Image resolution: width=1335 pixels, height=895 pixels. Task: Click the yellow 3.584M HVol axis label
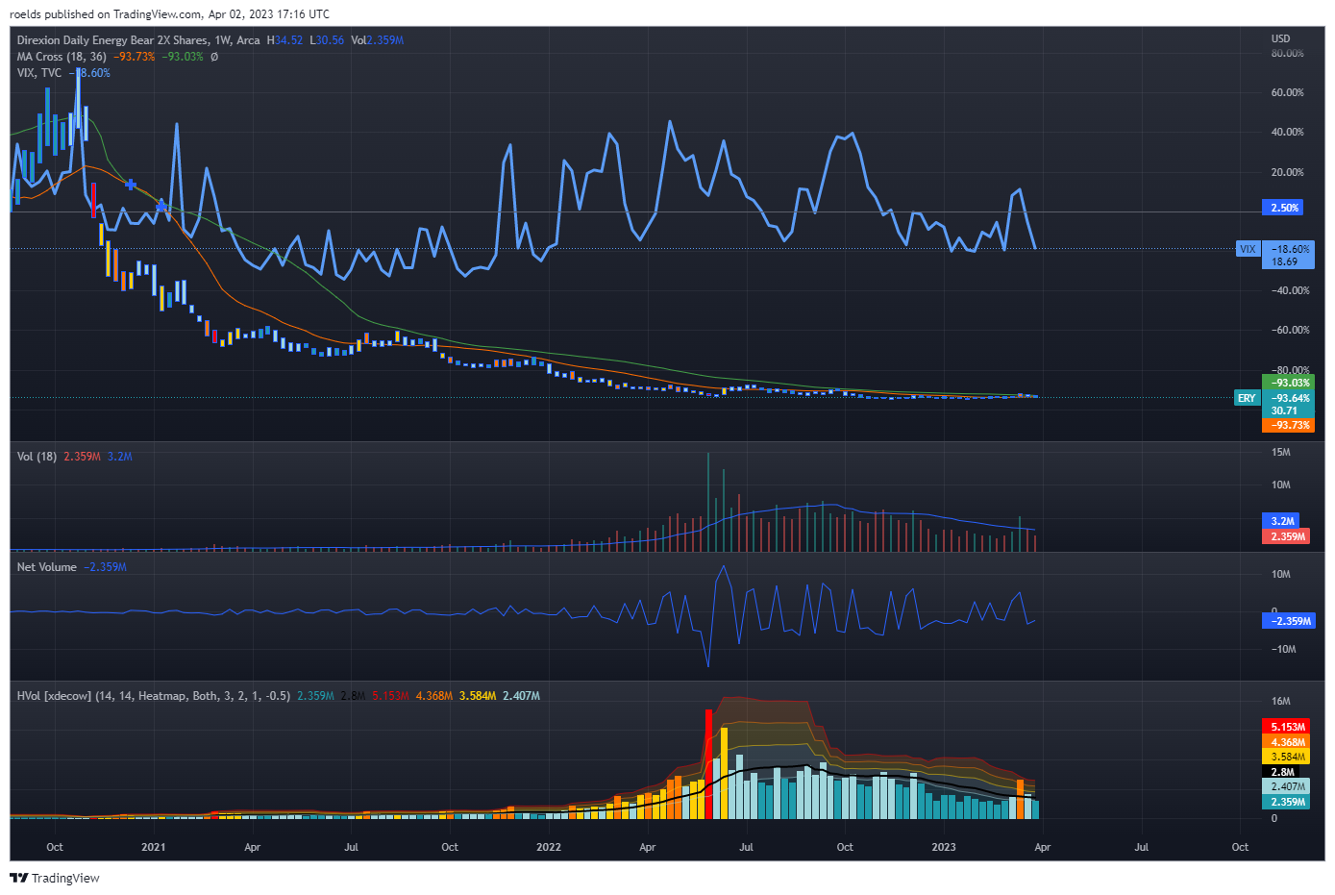pos(1286,757)
